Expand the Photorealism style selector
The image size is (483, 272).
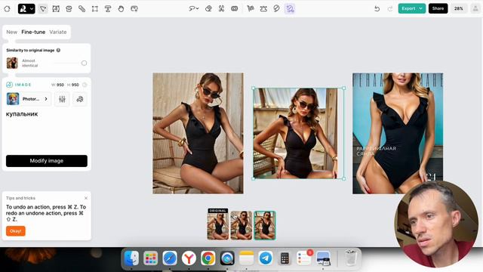tap(29, 99)
